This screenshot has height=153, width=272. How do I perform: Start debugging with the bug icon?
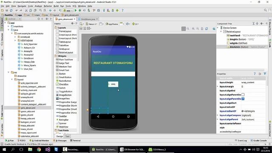coord(80,10)
